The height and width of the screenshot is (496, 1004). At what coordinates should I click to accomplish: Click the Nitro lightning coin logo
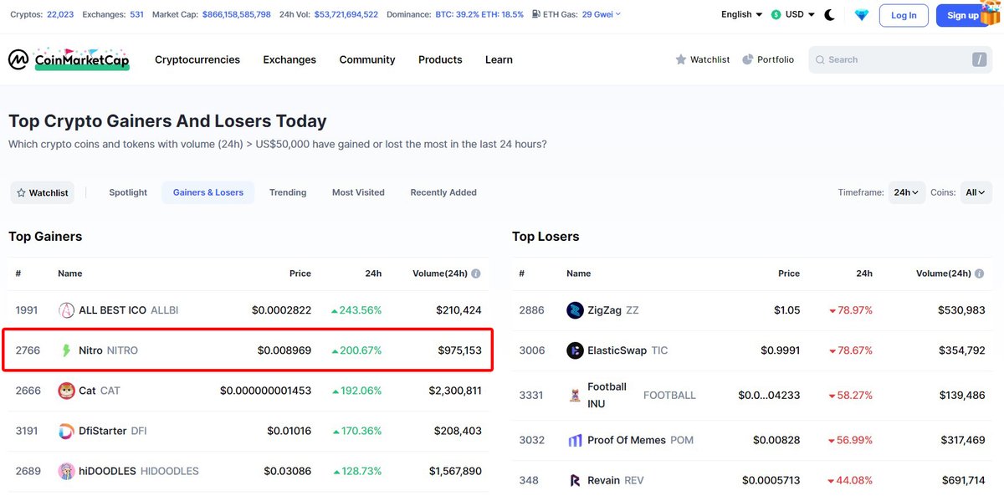pos(66,350)
